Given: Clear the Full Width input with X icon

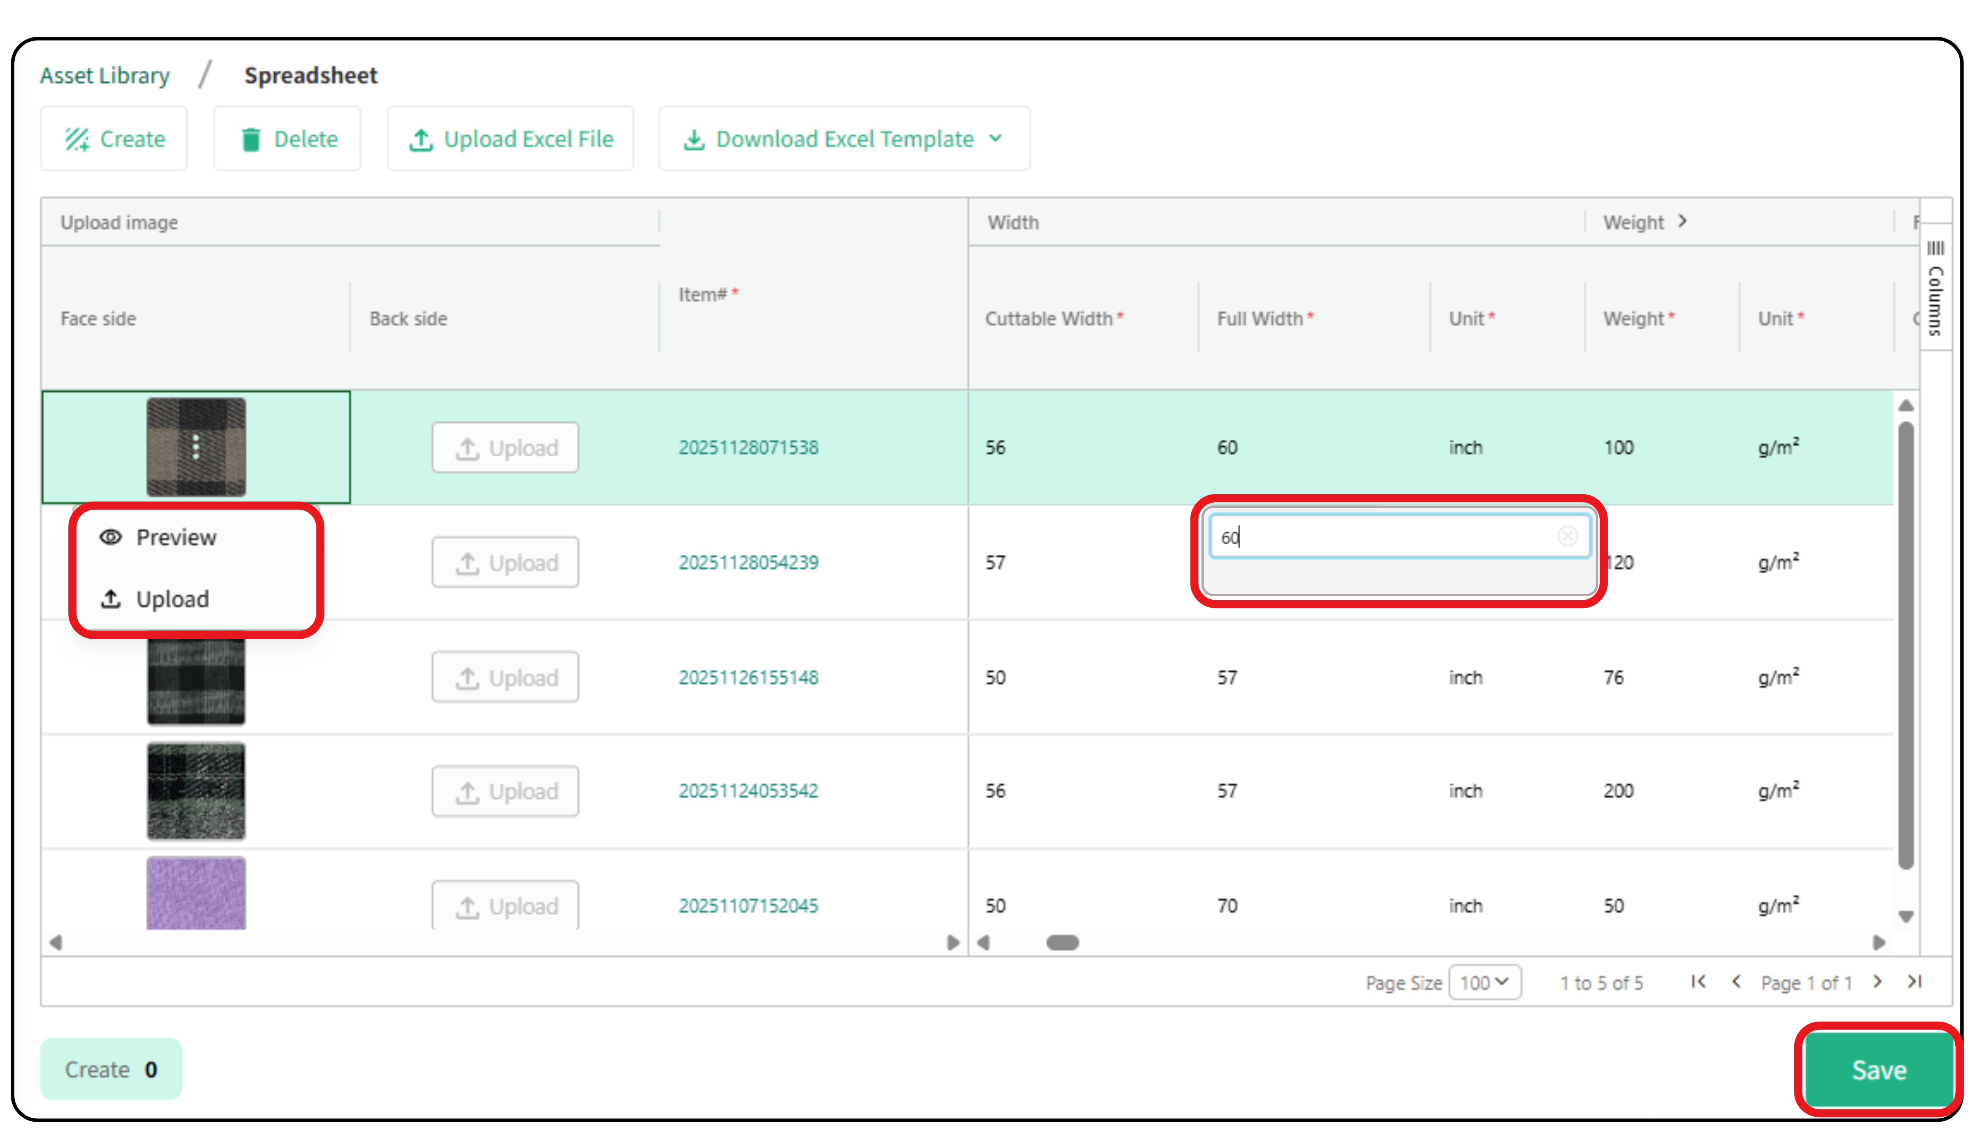Looking at the screenshot, I should [x=1567, y=536].
